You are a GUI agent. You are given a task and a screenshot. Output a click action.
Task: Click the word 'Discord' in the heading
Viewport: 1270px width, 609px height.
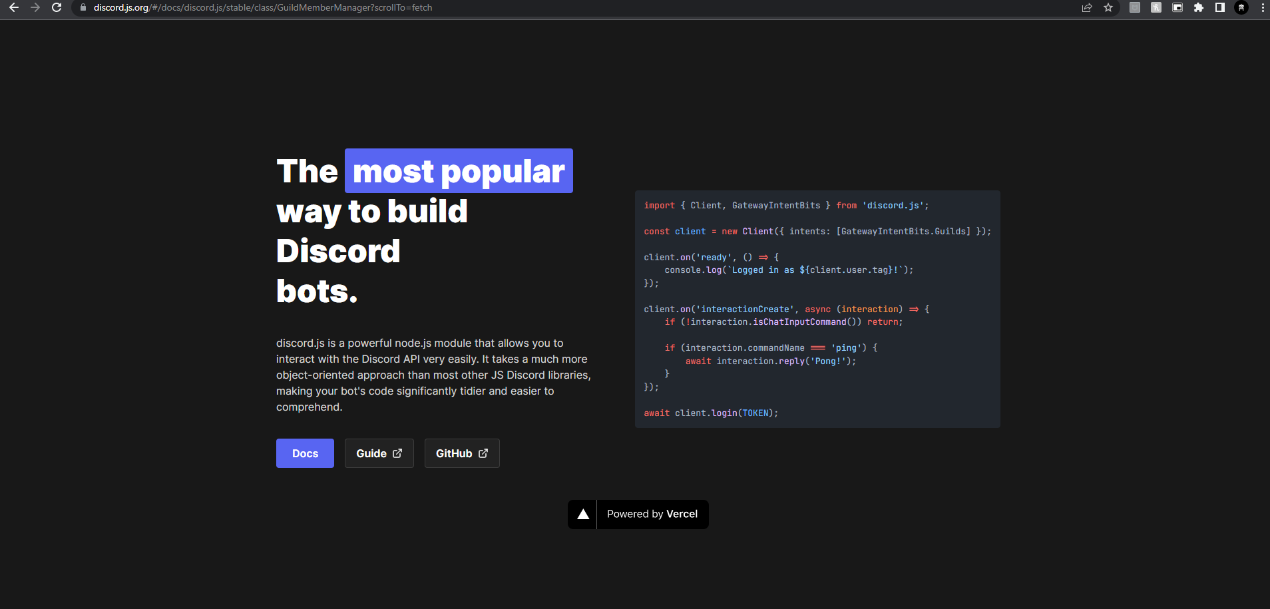[x=338, y=252]
